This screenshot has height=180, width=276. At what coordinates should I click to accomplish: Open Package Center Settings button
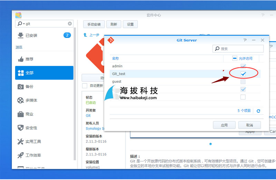[130, 24]
